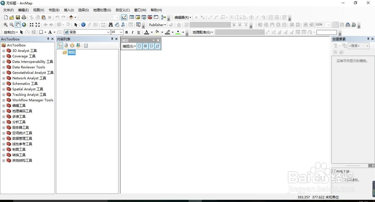375x202 pixels.
Task: Select the Pan hand tool
Action: point(18,25)
